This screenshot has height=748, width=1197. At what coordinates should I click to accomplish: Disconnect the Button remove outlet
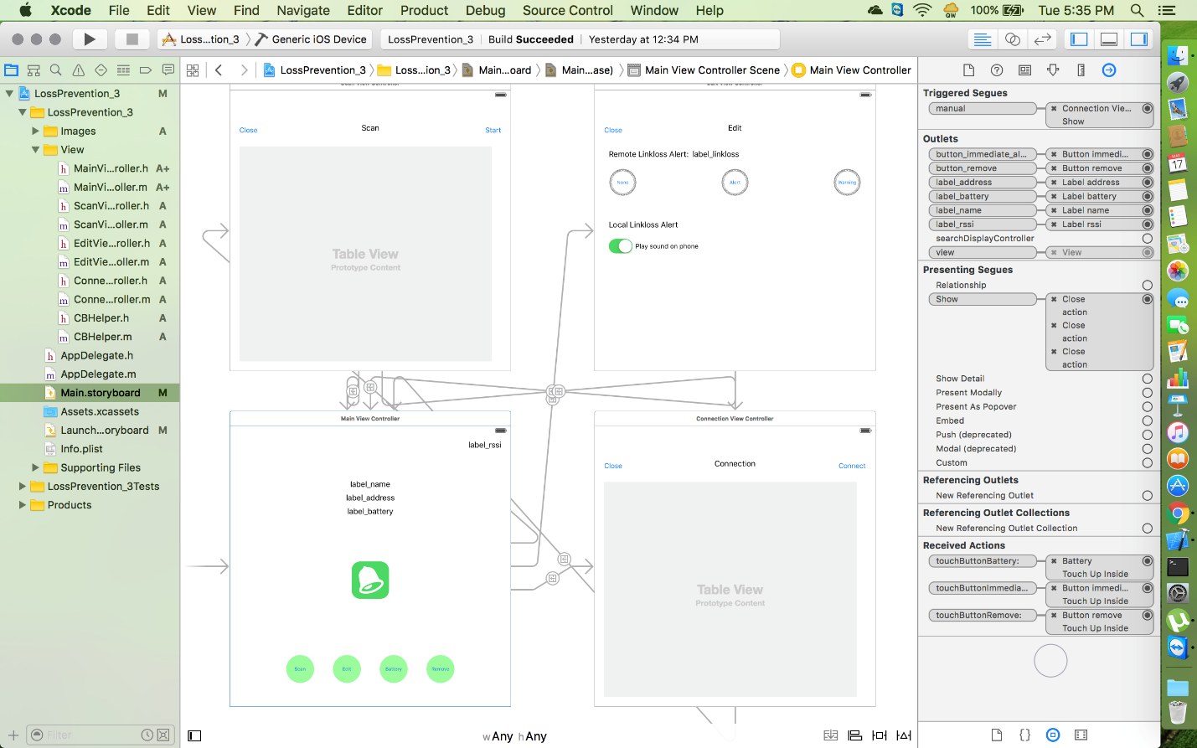(x=1054, y=168)
